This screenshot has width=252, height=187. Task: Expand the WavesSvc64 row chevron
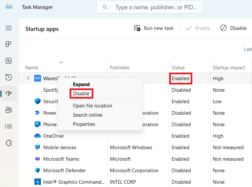pyautogui.click(x=28, y=78)
